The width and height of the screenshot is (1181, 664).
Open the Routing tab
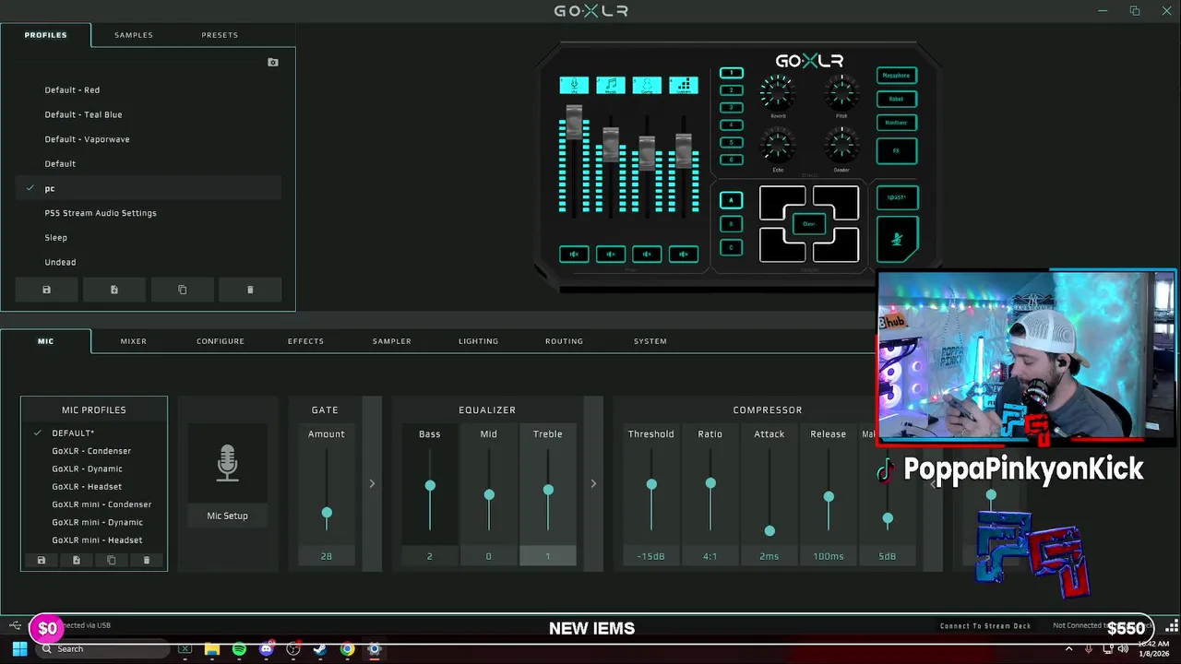click(564, 341)
